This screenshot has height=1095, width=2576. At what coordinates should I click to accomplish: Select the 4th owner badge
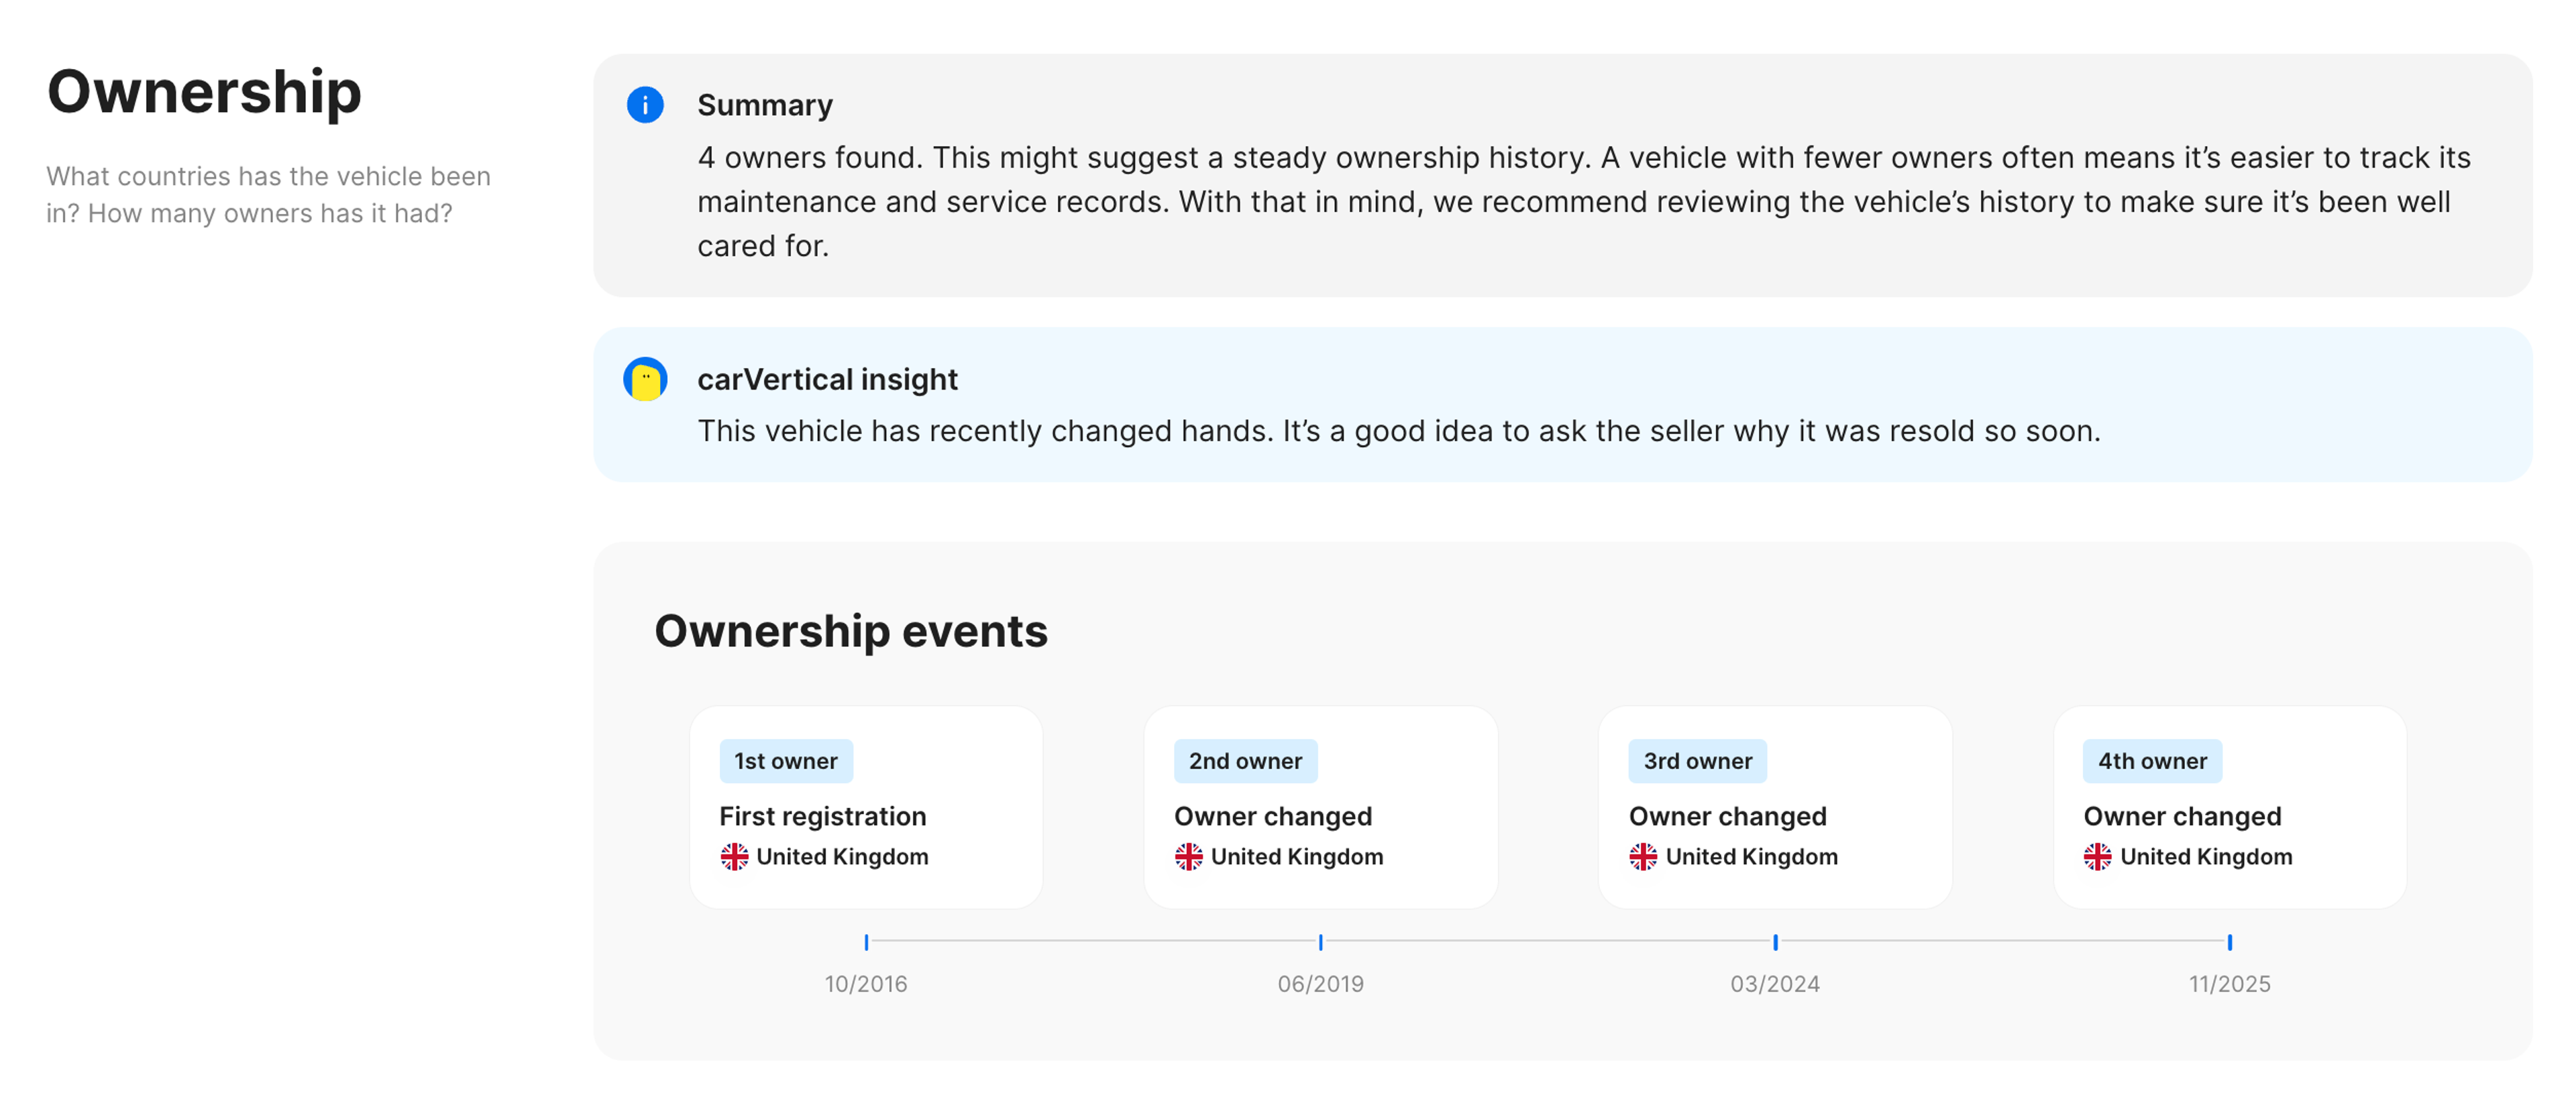click(x=2152, y=761)
